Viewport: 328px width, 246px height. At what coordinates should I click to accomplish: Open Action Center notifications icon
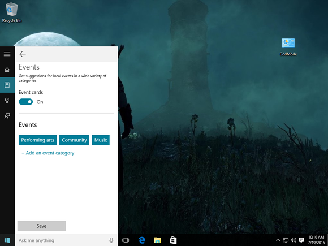[x=301, y=240]
